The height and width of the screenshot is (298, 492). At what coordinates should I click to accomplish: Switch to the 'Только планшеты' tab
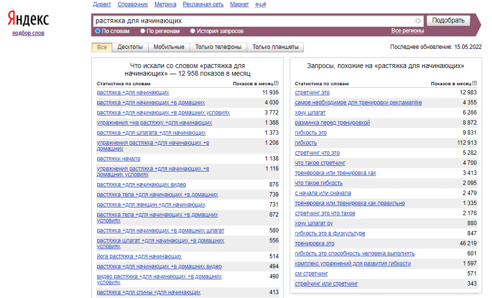(x=275, y=47)
